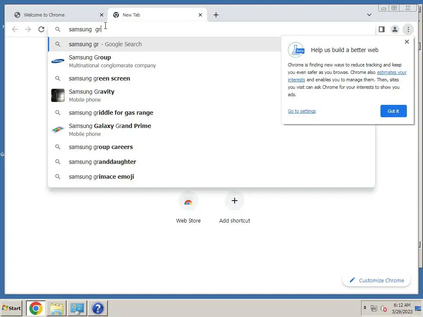This screenshot has height=317, width=423.
Task: Open the Windows Start menu
Action: pos(11,308)
